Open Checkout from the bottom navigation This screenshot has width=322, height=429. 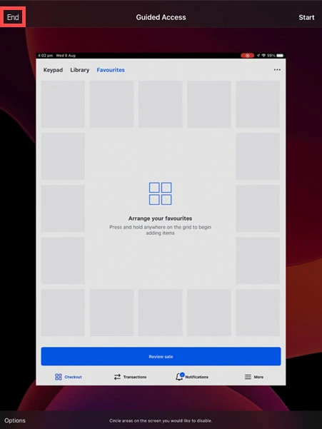69,377
